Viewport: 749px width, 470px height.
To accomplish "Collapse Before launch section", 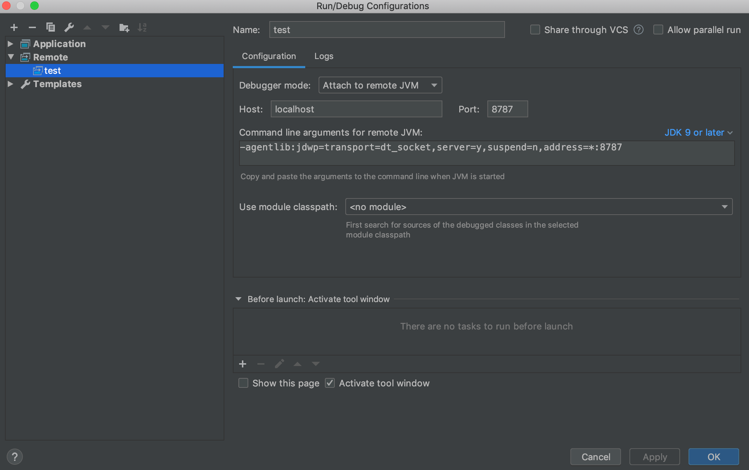I will pyautogui.click(x=238, y=299).
